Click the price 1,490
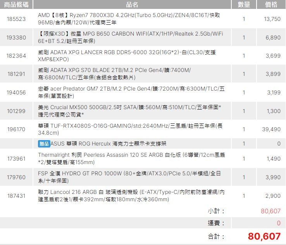 (x=274, y=159)
